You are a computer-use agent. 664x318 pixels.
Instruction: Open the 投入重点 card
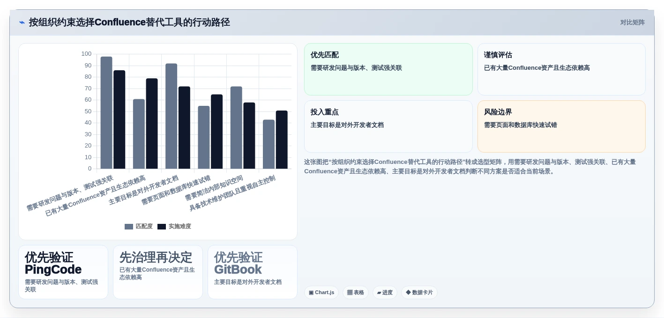[x=388, y=126]
